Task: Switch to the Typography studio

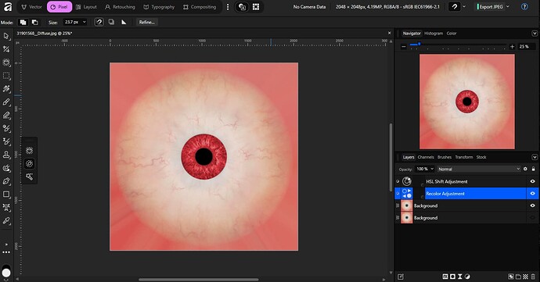Action: click(159, 7)
